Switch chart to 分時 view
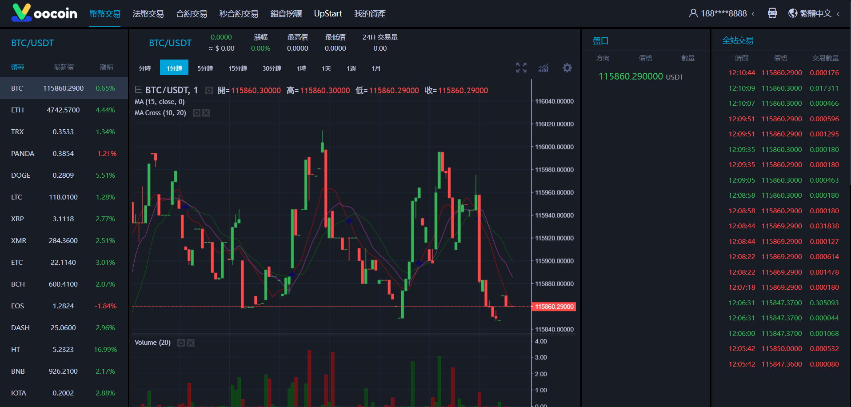This screenshot has height=407, width=851. (145, 68)
